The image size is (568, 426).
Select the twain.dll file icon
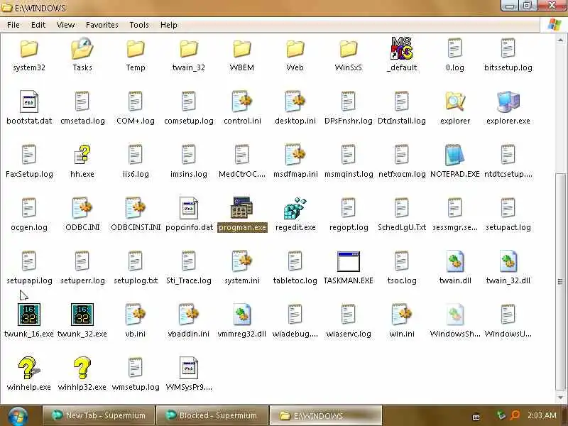(x=455, y=261)
